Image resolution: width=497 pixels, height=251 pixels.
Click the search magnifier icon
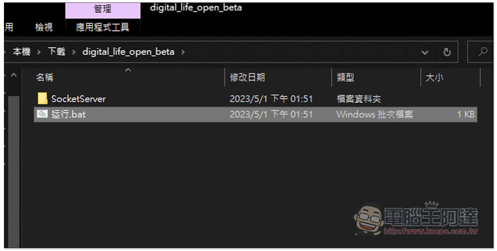click(x=483, y=52)
